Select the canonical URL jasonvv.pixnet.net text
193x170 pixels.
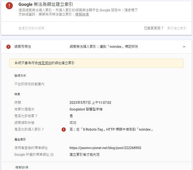(x=105, y=148)
